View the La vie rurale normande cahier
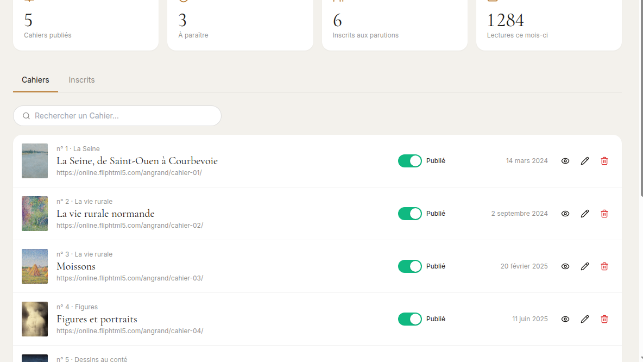The image size is (643, 362). pos(565,214)
